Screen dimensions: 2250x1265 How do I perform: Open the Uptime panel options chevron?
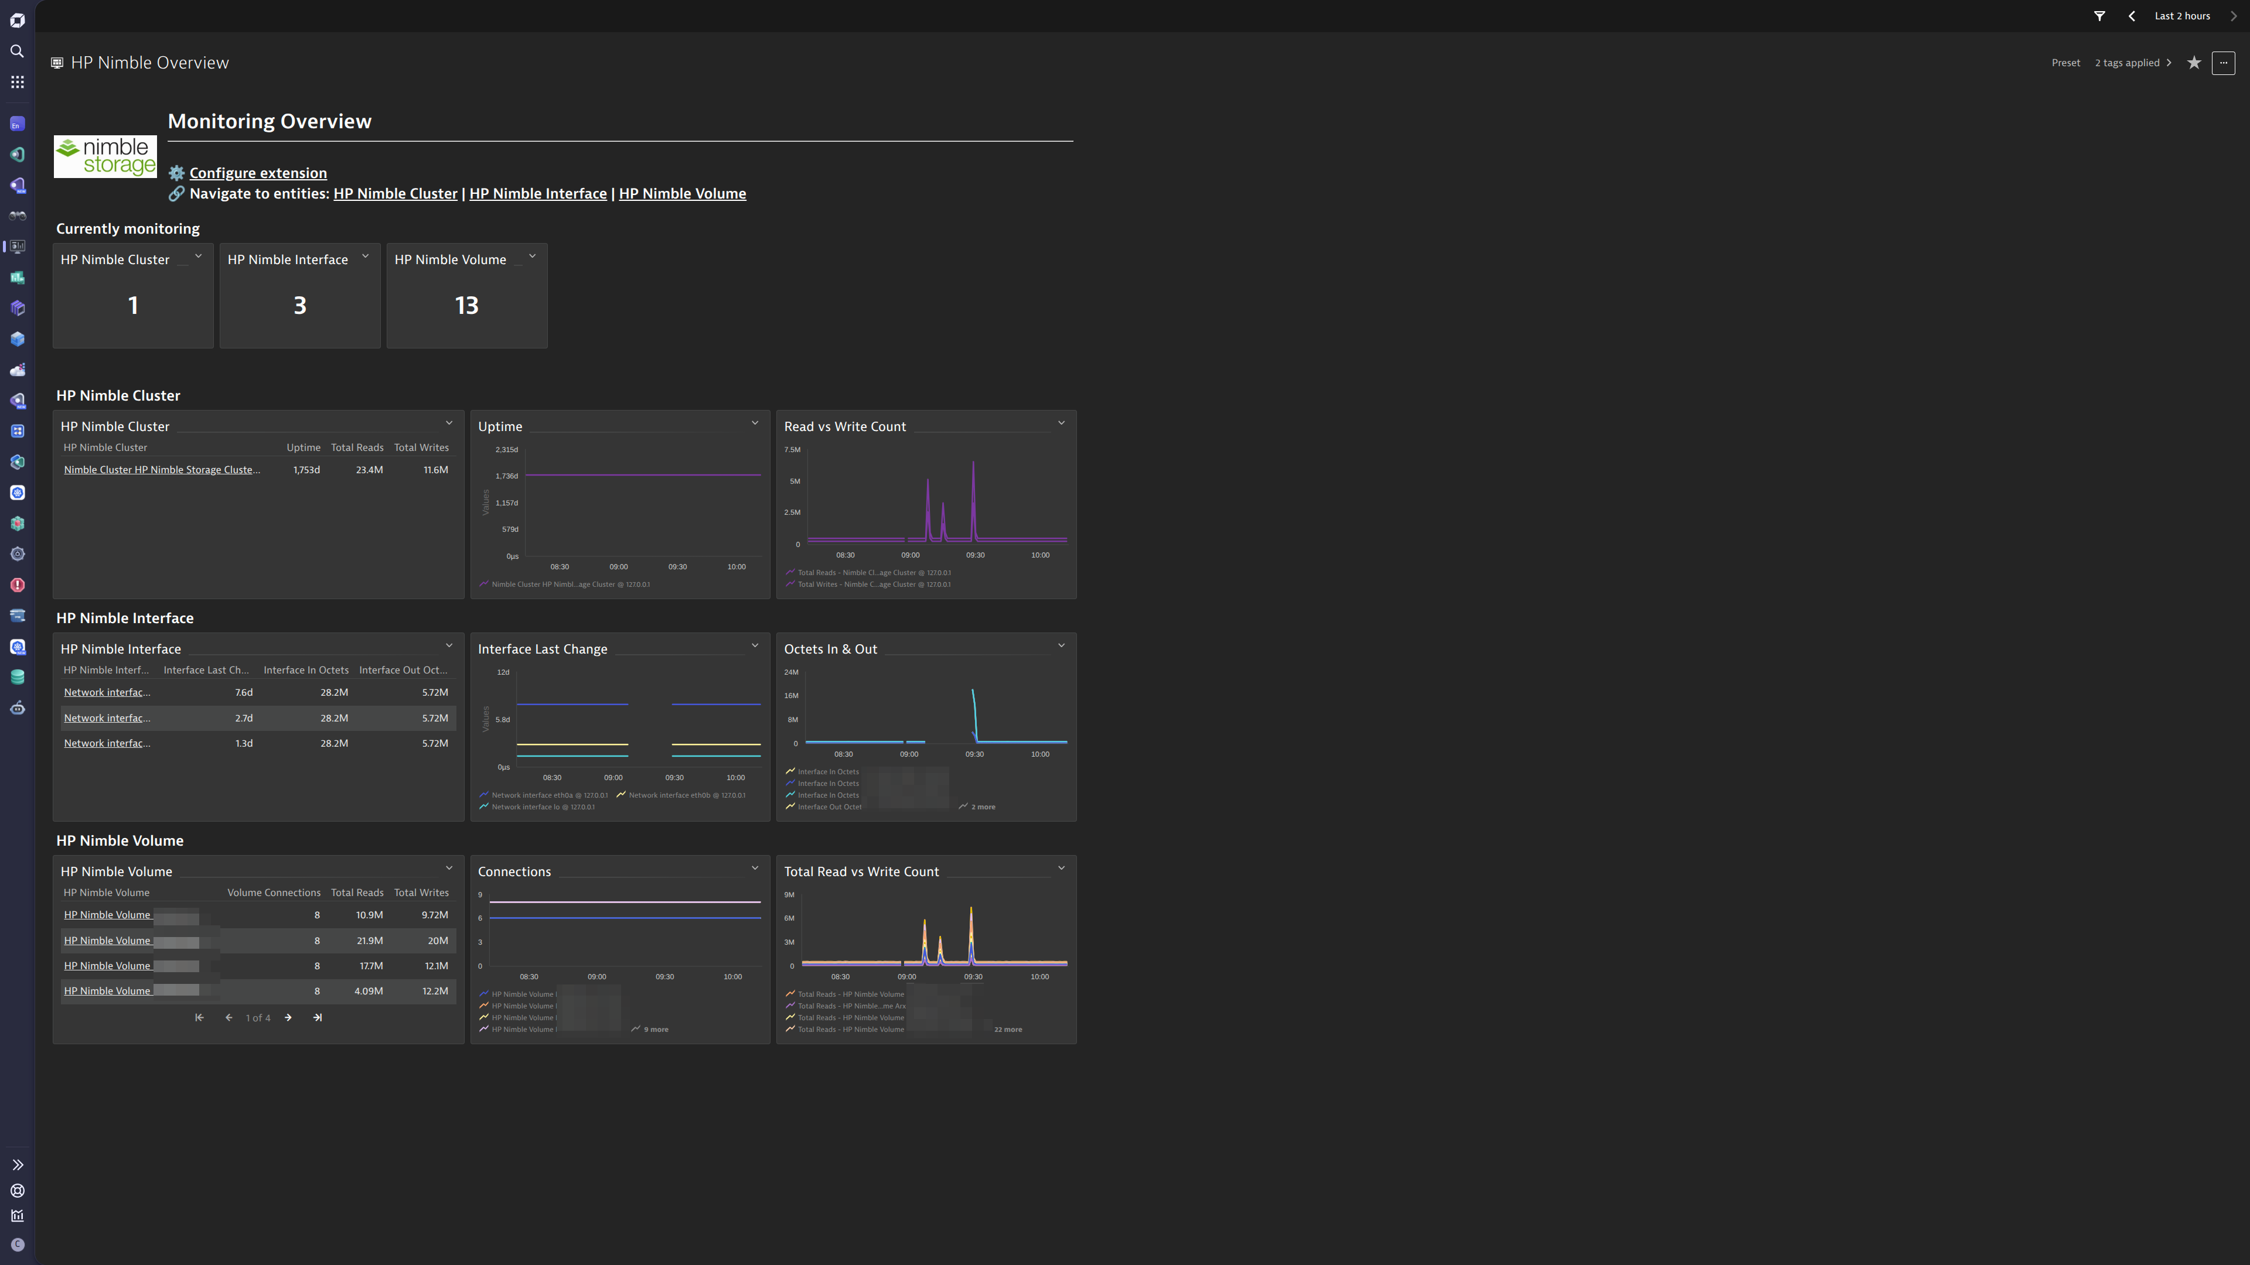coord(755,422)
